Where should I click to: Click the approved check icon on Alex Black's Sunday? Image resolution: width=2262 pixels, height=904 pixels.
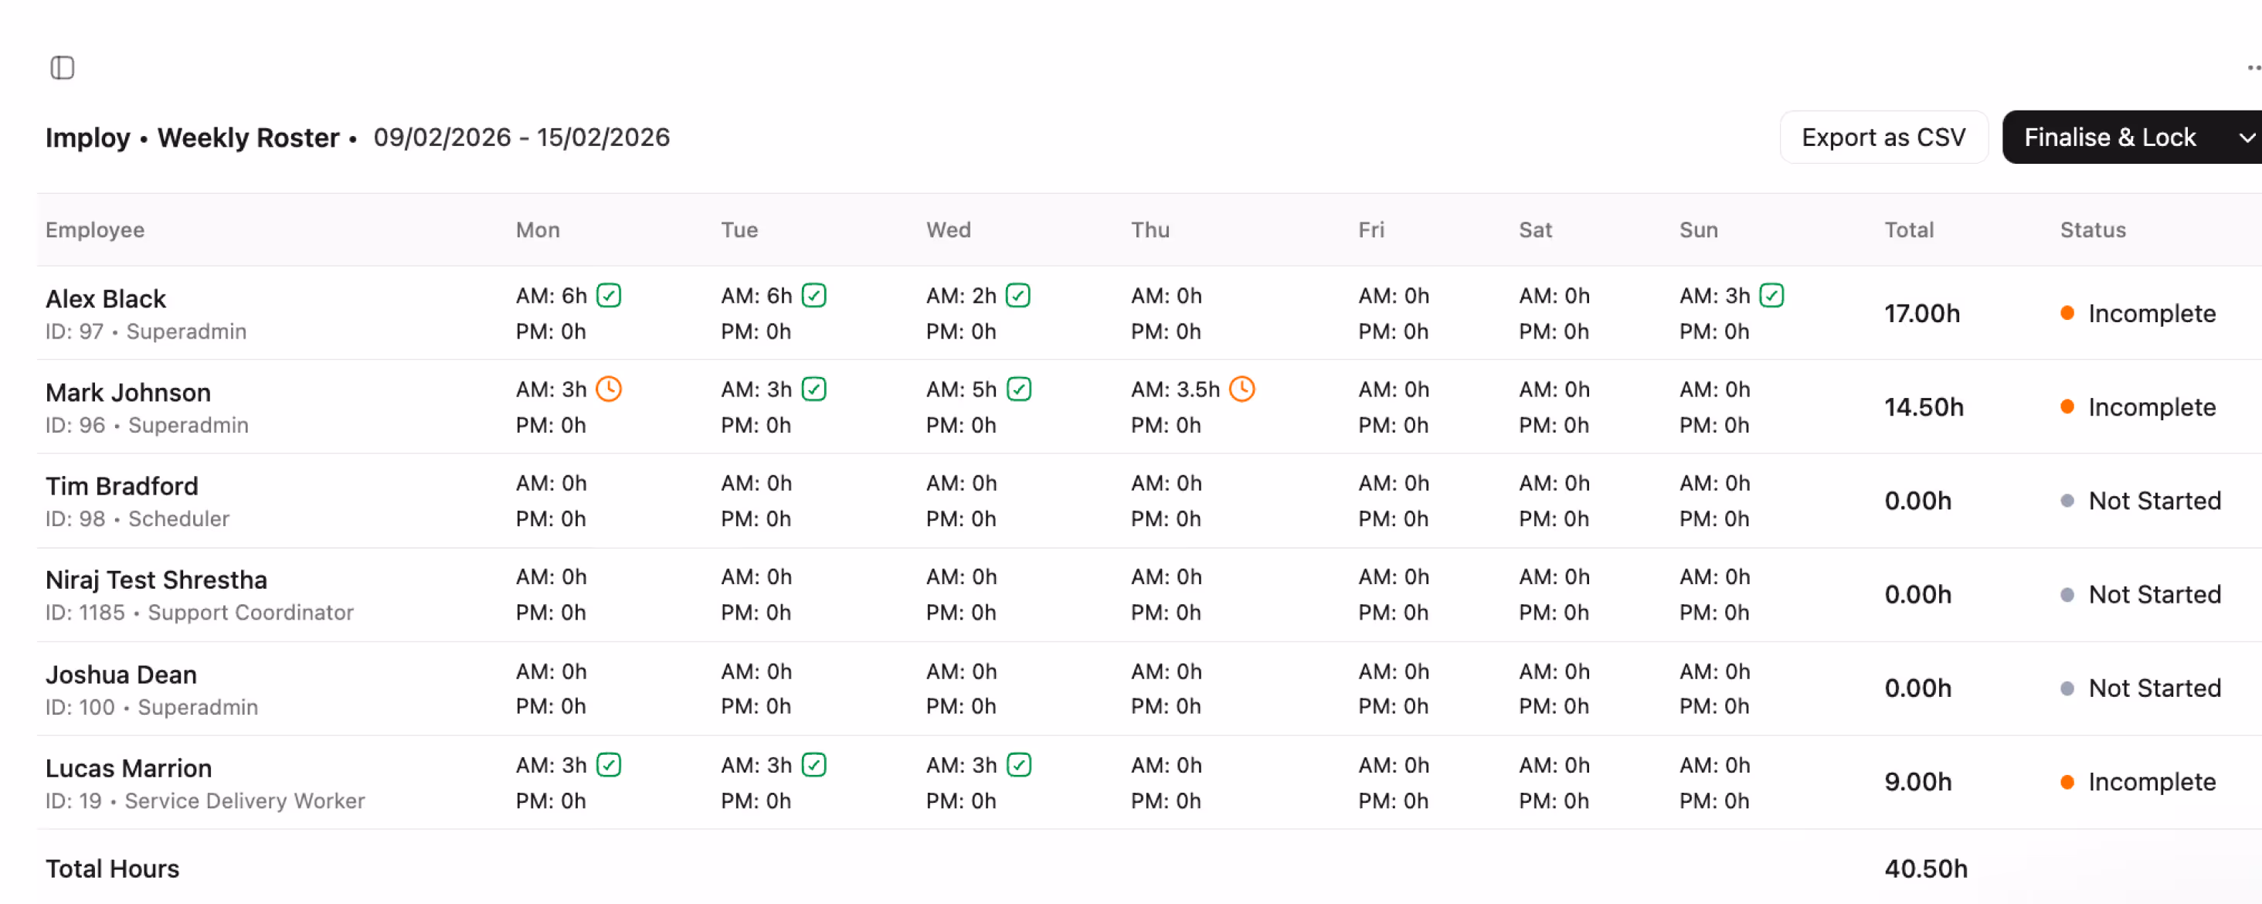click(1771, 295)
